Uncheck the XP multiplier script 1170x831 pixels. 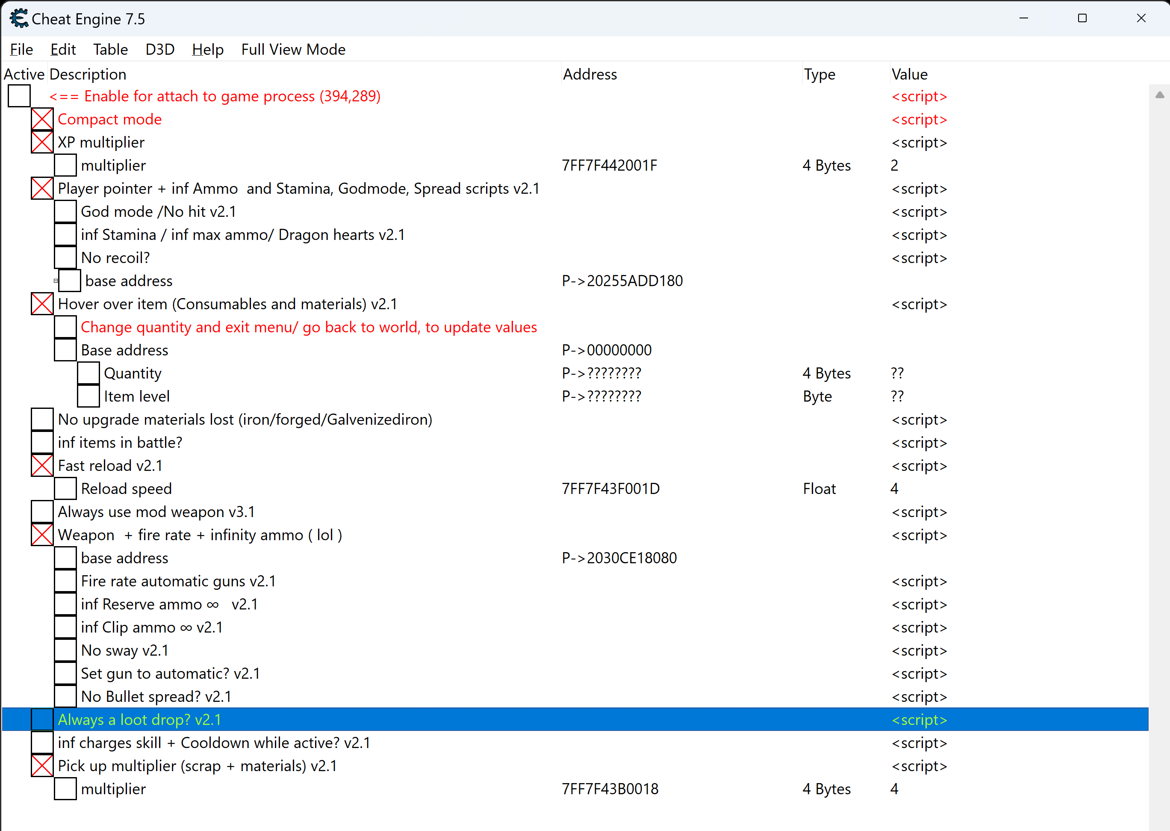[42, 142]
